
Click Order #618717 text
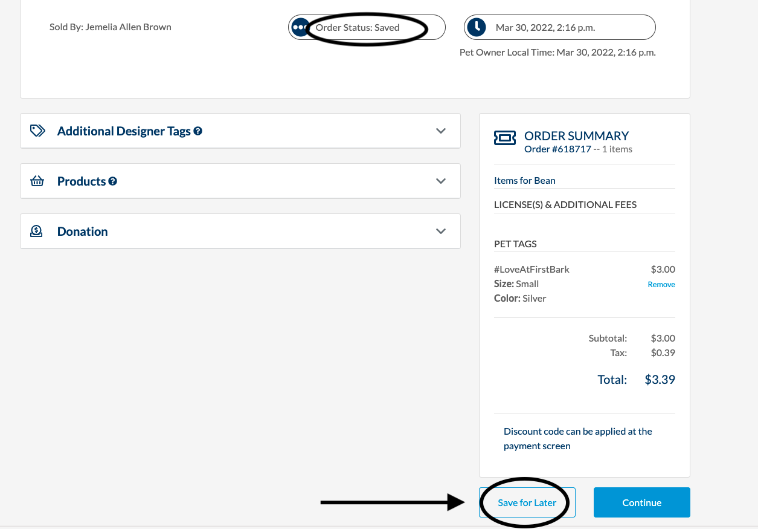click(x=557, y=149)
